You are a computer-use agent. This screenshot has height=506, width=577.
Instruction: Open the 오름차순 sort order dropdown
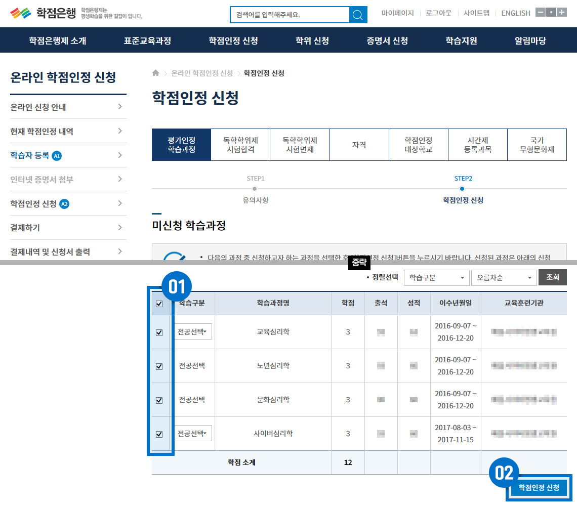[x=504, y=278]
